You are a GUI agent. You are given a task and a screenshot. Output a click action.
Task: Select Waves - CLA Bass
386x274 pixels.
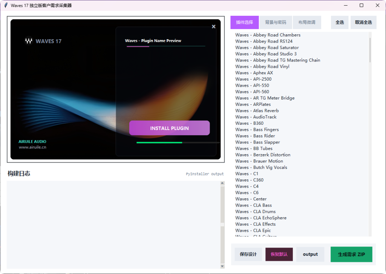[254, 205]
